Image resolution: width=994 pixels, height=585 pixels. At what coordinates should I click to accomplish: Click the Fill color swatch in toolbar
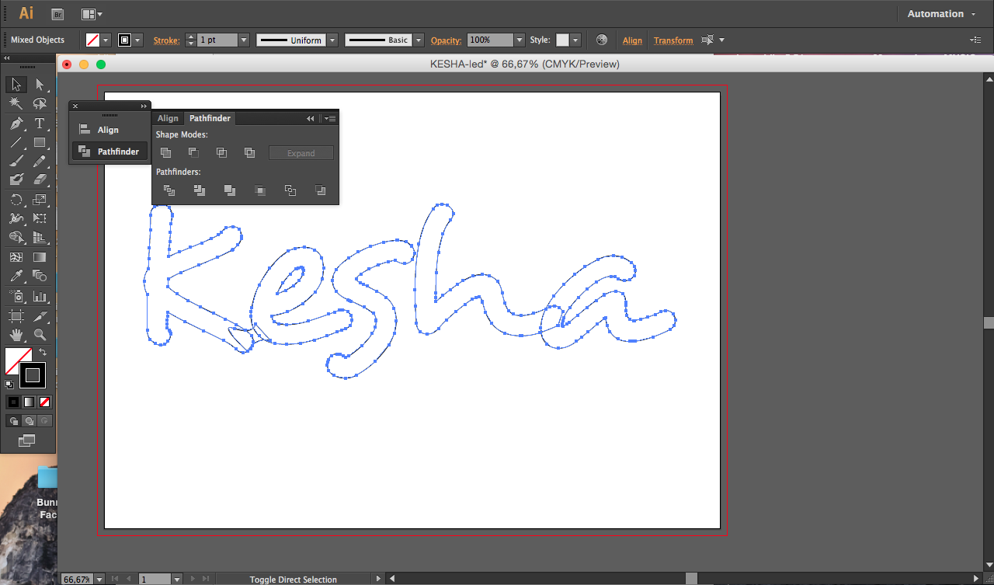[18, 360]
